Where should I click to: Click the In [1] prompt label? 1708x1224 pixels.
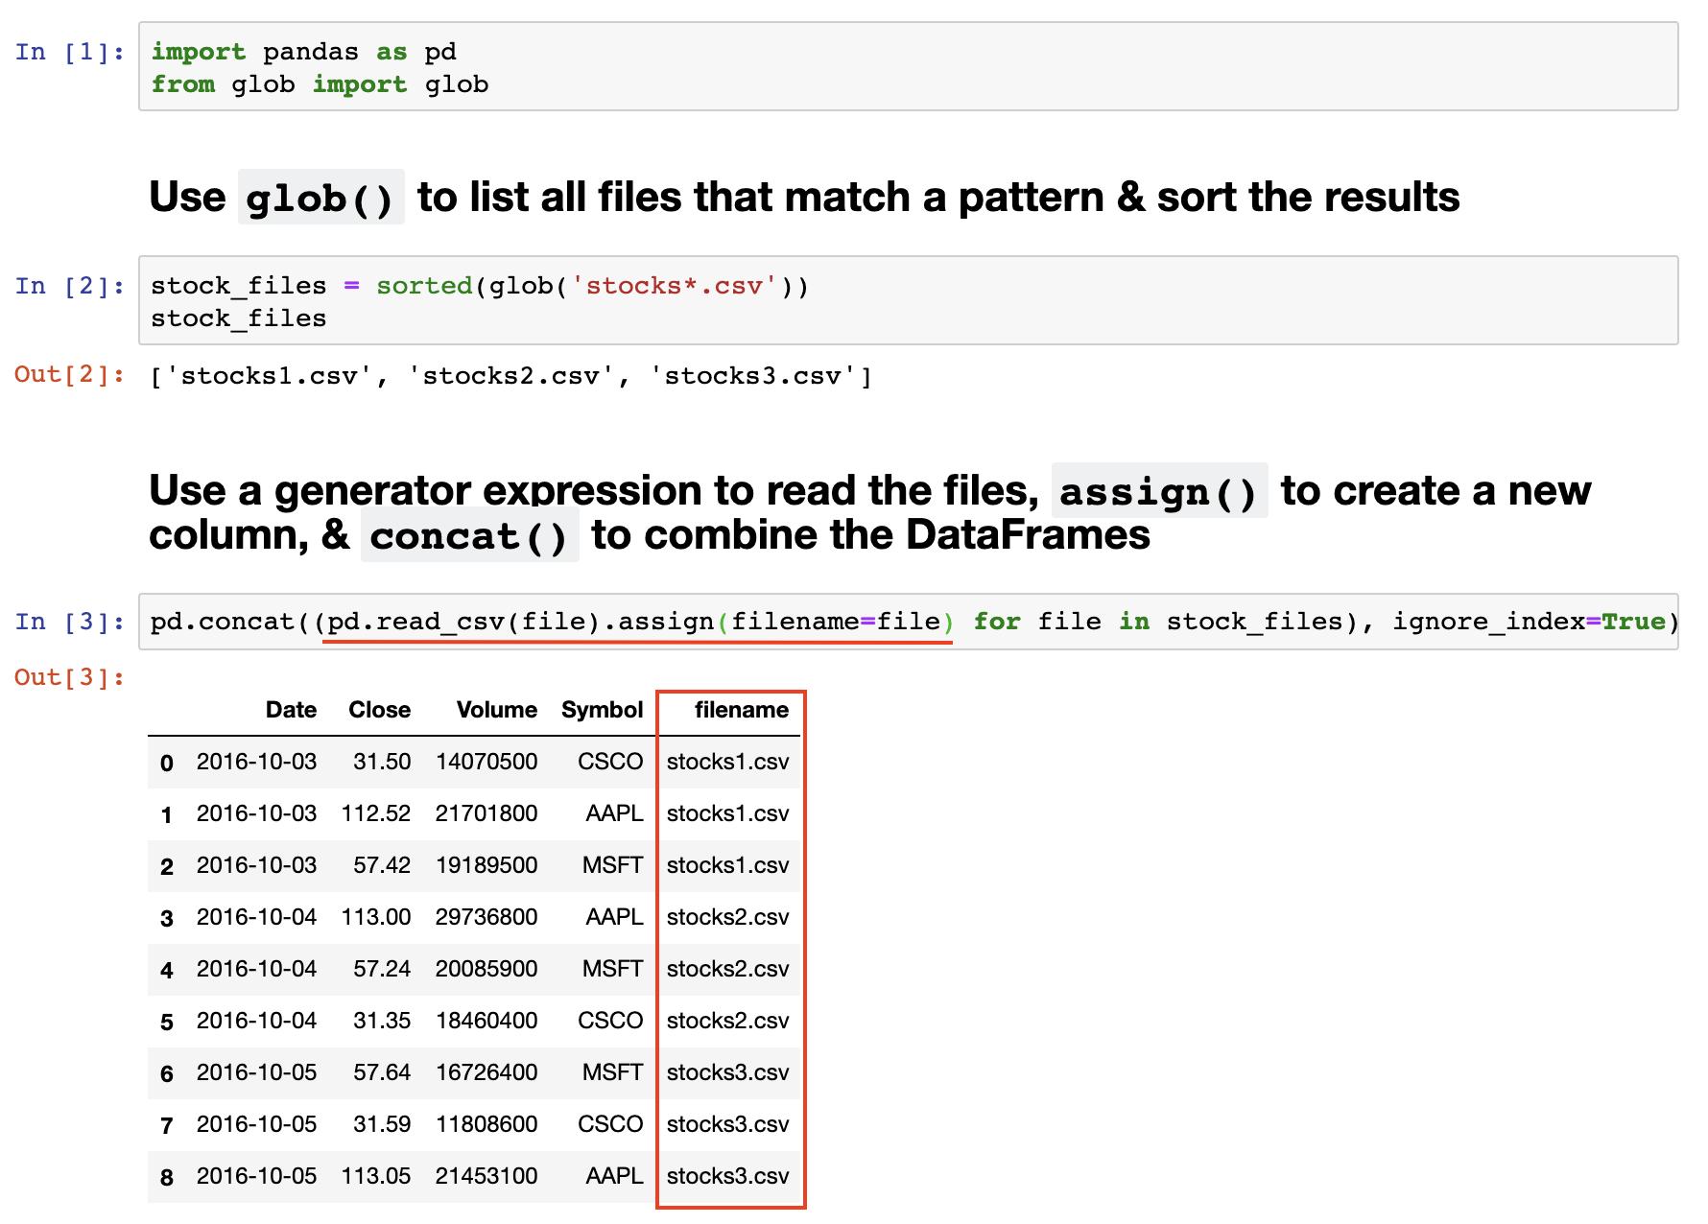tap(70, 52)
